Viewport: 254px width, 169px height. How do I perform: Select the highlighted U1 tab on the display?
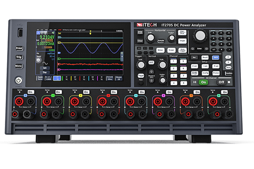(57, 78)
